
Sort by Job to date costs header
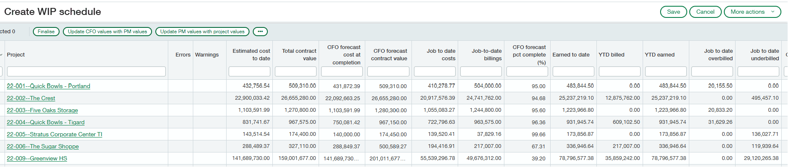tap(441, 54)
